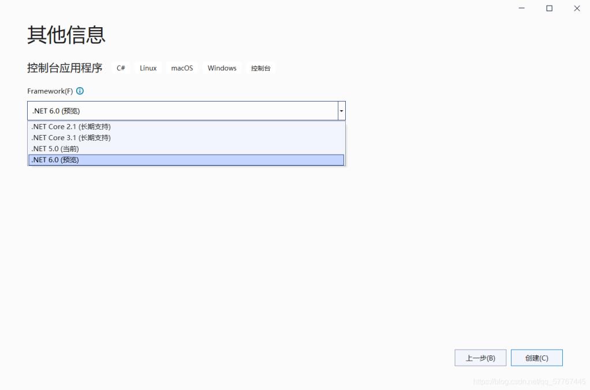Select .NET 6.0 (预览) list option
Image resolution: width=590 pixels, height=390 pixels.
point(186,160)
